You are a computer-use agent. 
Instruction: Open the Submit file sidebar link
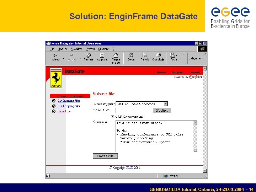click(64, 111)
